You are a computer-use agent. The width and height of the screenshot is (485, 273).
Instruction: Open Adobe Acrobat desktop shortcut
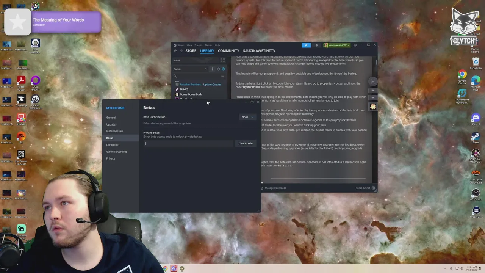[x=21, y=82]
